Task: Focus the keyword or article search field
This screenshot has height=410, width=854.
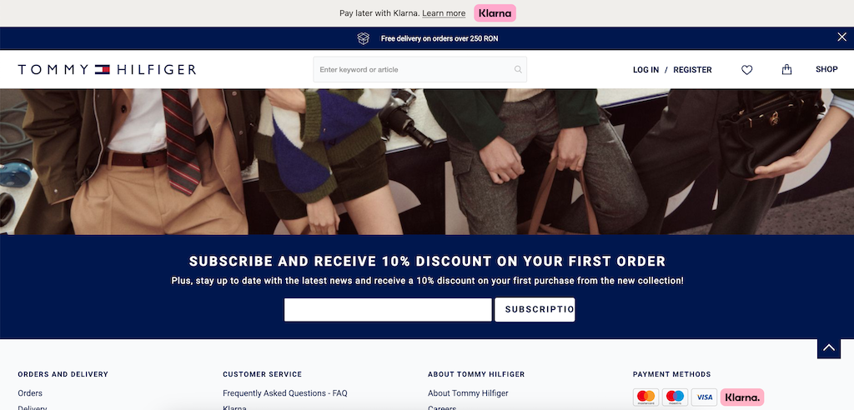Action: coord(420,70)
